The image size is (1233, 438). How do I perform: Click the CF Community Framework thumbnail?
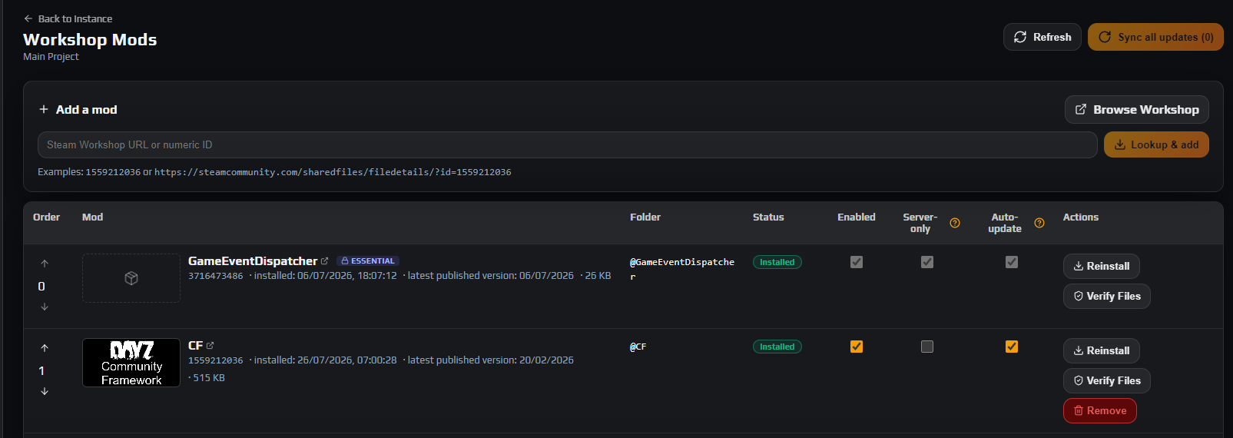(x=131, y=363)
